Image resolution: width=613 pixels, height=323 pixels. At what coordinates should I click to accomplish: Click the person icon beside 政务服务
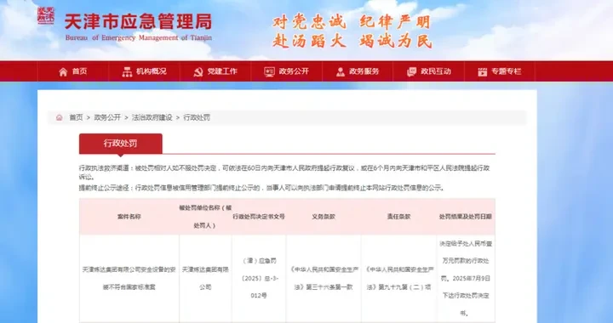pos(341,71)
